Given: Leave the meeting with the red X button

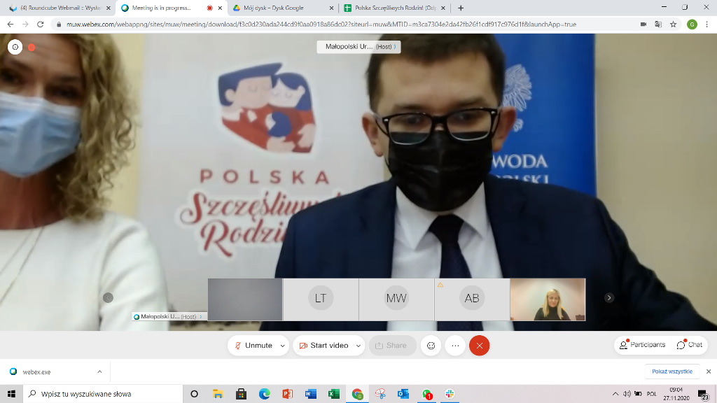Looking at the screenshot, I should pyautogui.click(x=479, y=346).
